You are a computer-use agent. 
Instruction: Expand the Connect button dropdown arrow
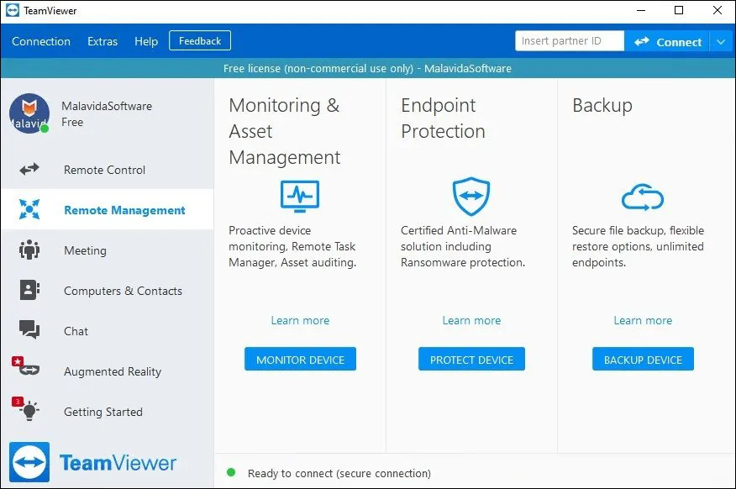722,41
